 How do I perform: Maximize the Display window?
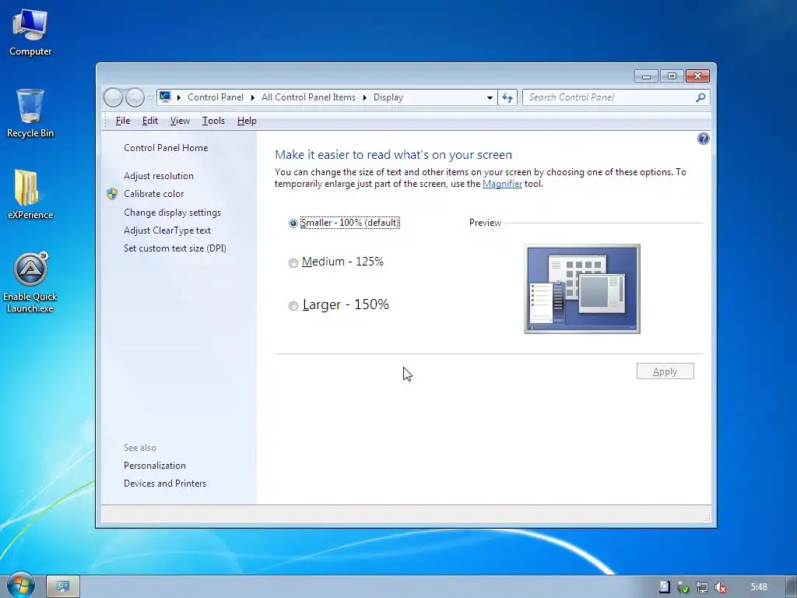click(672, 76)
